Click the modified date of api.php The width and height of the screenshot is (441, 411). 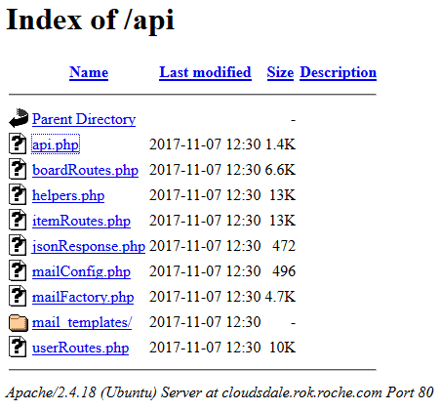click(205, 144)
